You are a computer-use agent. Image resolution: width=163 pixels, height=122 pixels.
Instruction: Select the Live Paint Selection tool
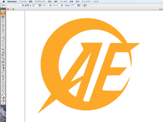click(3, 79)
